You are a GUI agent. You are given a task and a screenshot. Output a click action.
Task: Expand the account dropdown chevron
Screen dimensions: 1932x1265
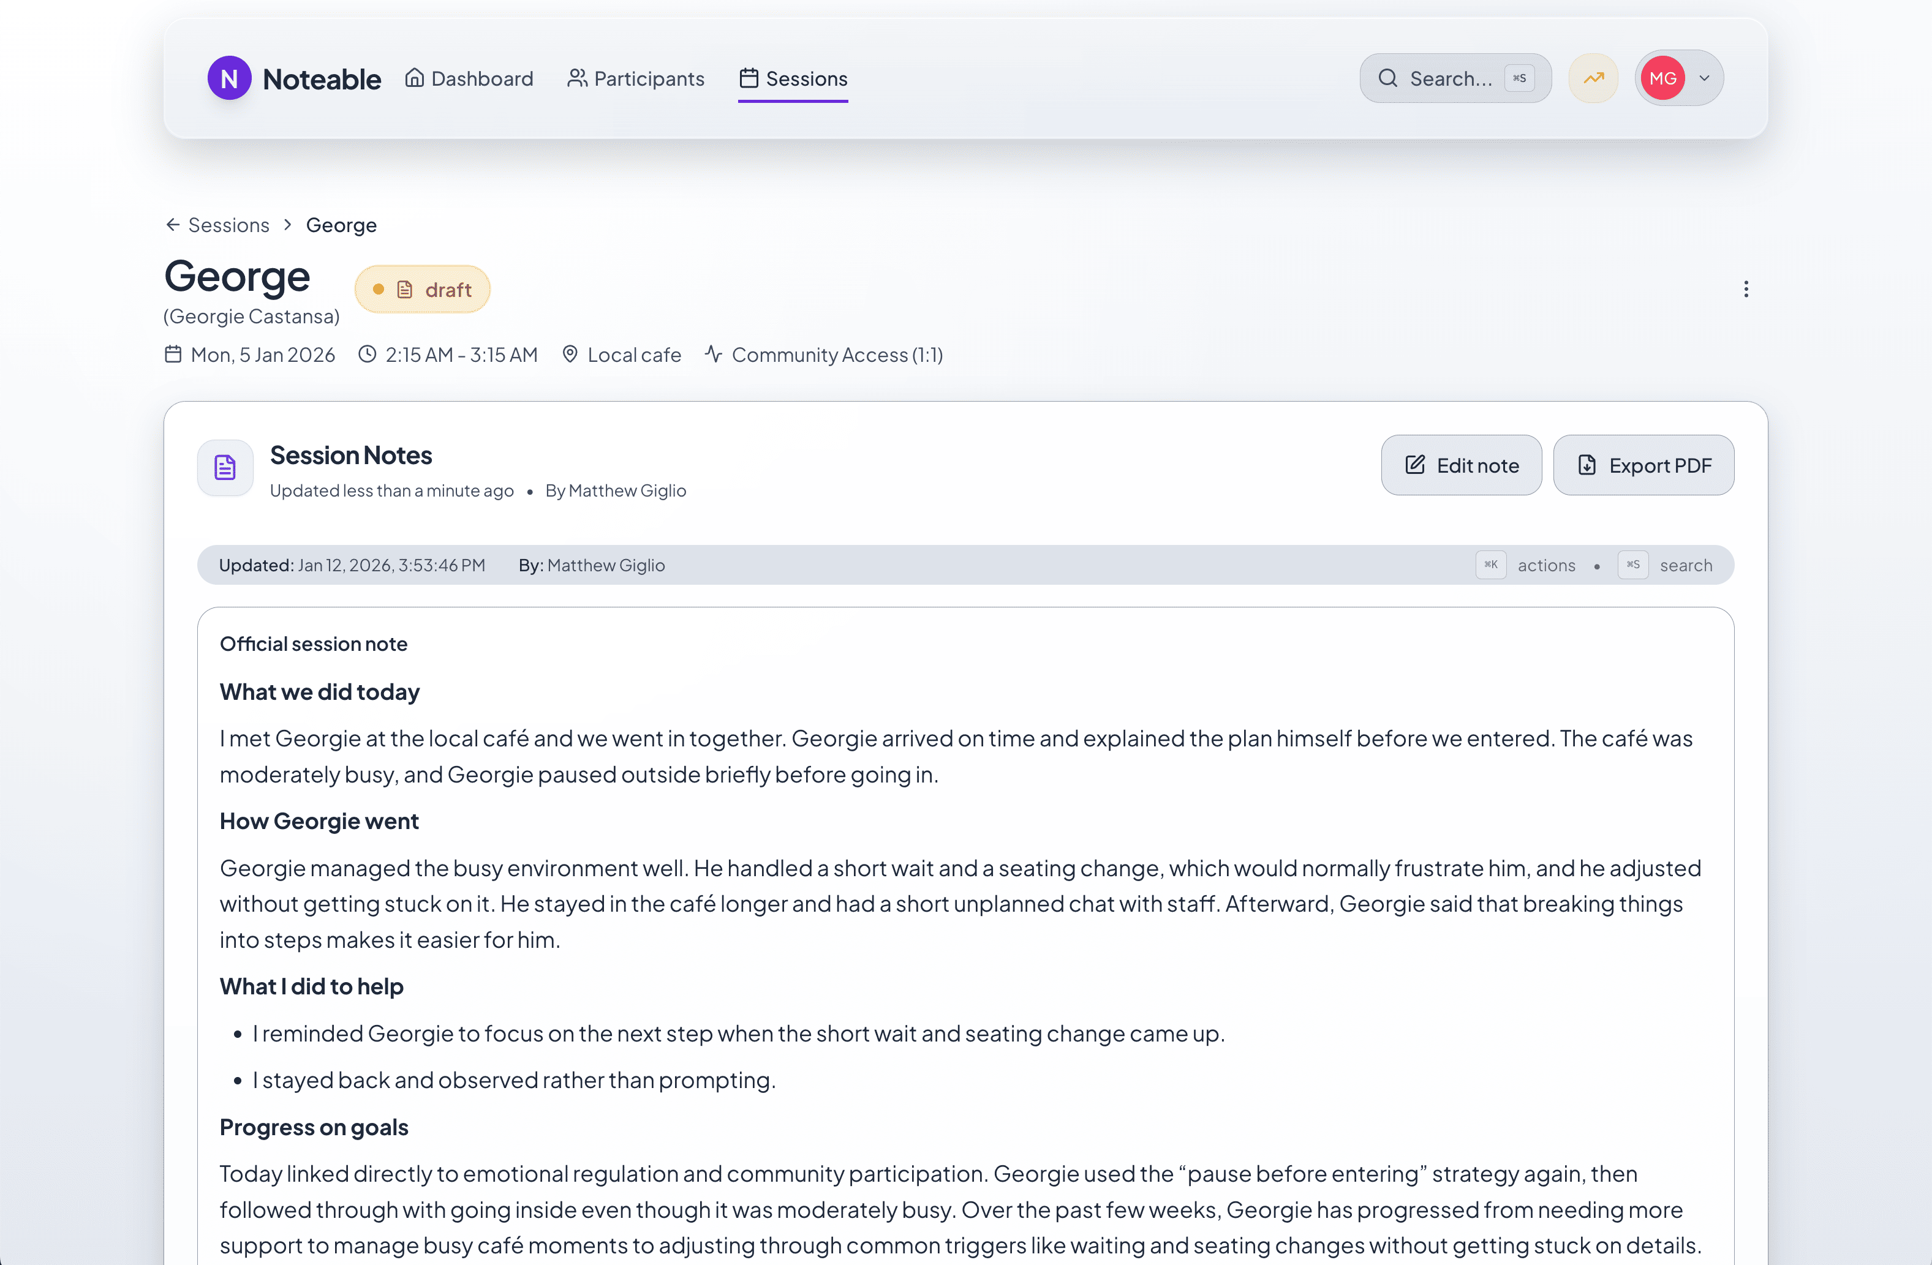(x=1705, y=78)
